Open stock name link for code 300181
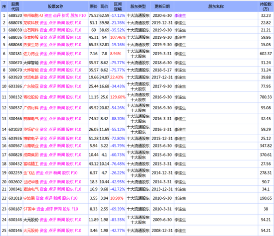This screenshot has height=236, width=274. (x=31, y=54)
